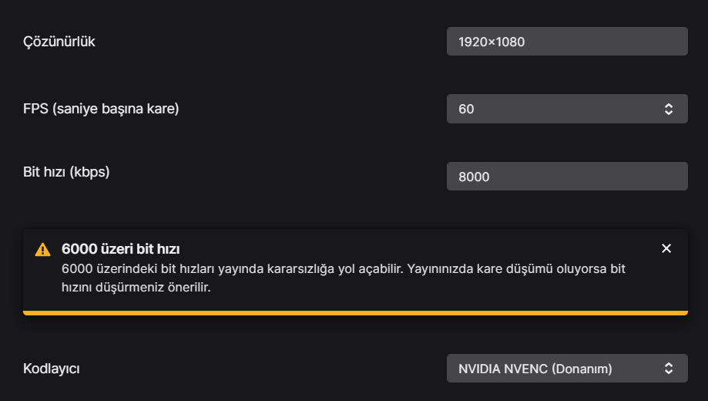Select the Bit hızı (kbps) label

click(66, 172)
